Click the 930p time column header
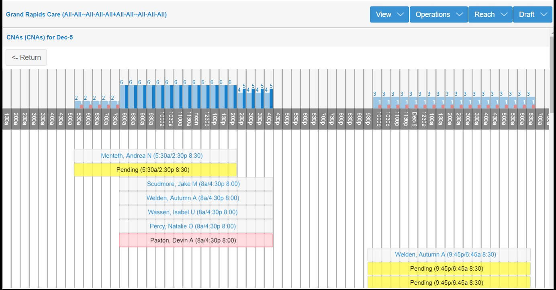The width and height of the screenshot is (556, 290). [368, 119]
